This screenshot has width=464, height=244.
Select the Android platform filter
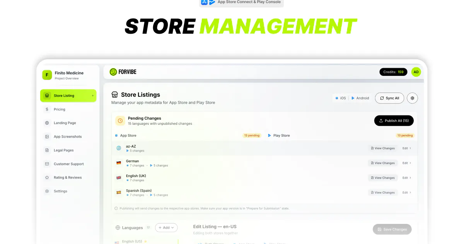[360, 98]
